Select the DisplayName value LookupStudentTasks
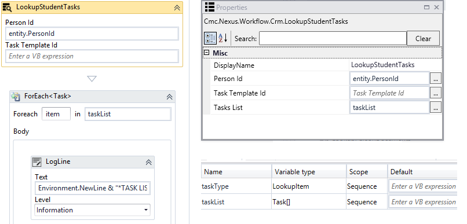The image size is (467, 224). [383, 65]
